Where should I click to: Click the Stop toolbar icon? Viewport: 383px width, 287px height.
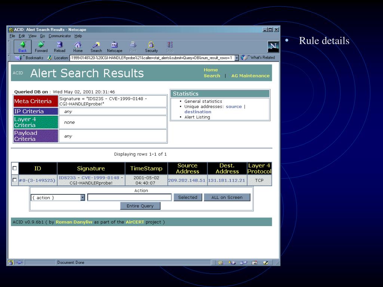pos(170,47)
